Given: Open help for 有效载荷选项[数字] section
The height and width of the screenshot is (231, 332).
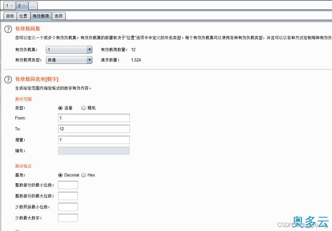Looking at the screenshot, I should click(8, 80).
